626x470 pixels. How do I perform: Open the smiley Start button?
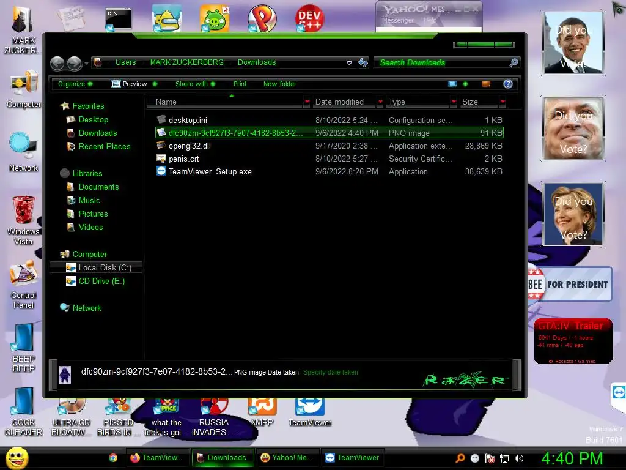[17, 458]
